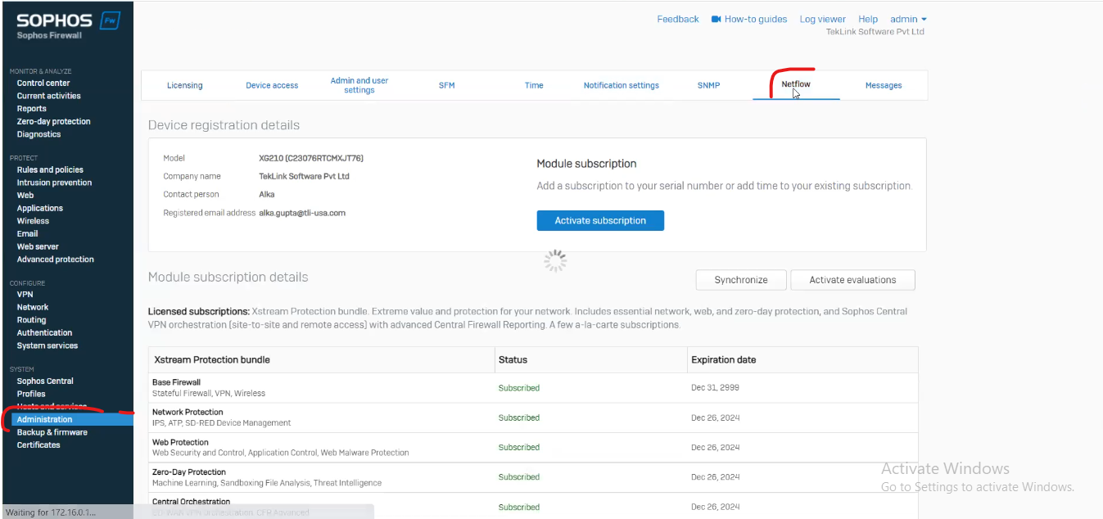
Task: Click the Synchronize button
Action: pyautogui.click(x=740, y=279)
